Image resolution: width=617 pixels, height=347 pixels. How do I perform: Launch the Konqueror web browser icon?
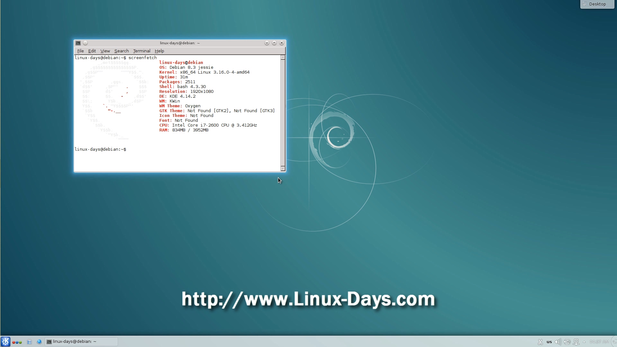click(39, 342)
